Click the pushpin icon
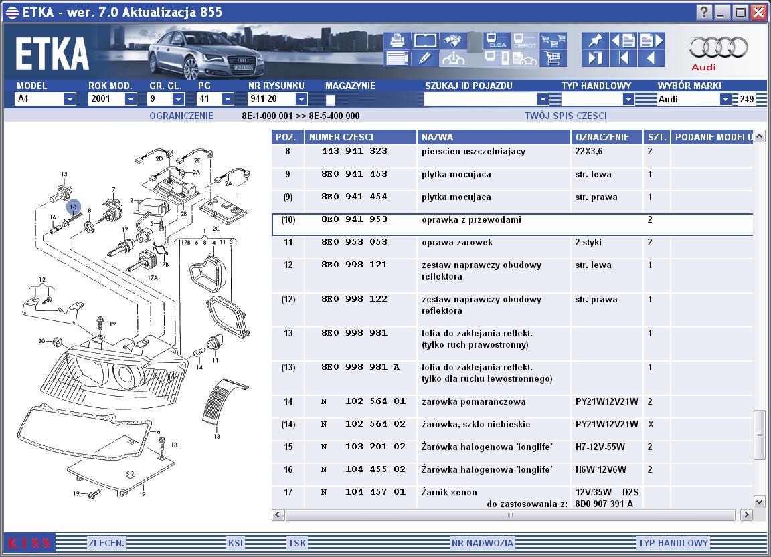Screen dimensions: 771x557 coord(595,41)
